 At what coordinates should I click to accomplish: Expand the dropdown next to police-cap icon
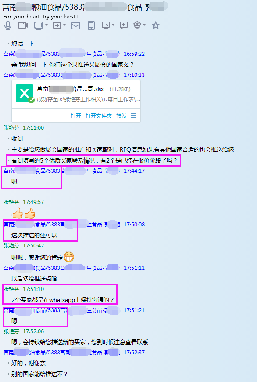[x=144, y=25]
